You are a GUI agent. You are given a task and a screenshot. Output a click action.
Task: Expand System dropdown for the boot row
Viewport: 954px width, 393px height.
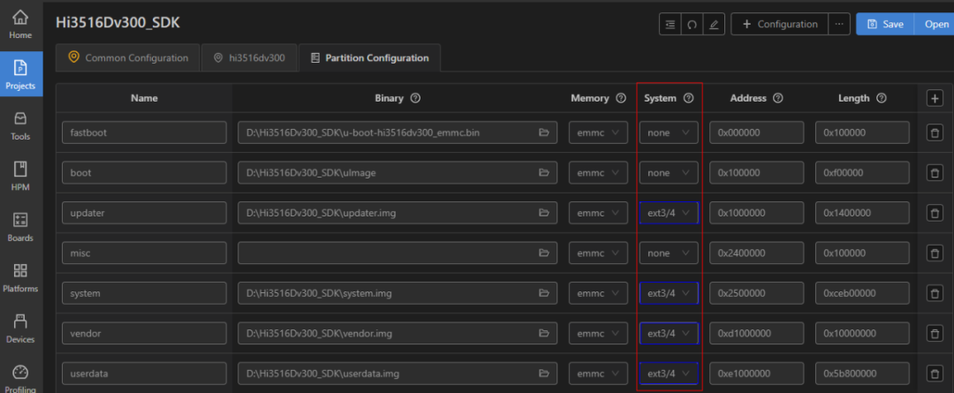[x=669, y=173]
